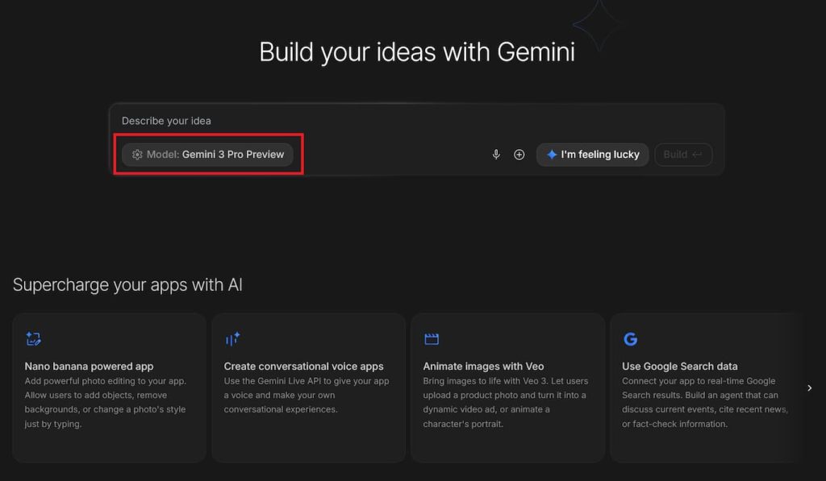The width and height of the screenshot is (826, 481).
Task: Click the plus circle attach icon
Action: pos(519,155)
